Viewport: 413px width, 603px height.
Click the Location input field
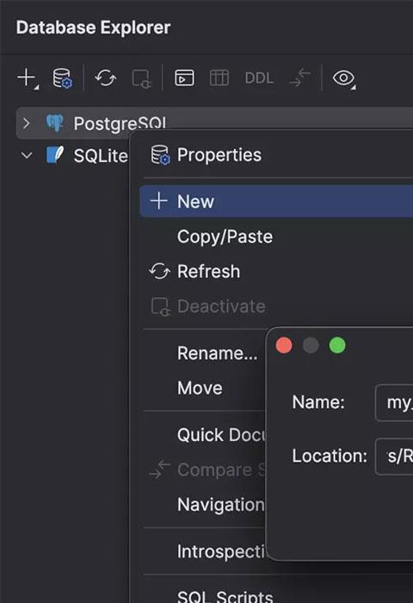click(394, 457)
